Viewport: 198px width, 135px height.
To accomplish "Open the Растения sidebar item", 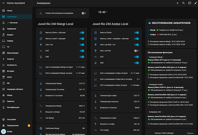I will [16, 23].
